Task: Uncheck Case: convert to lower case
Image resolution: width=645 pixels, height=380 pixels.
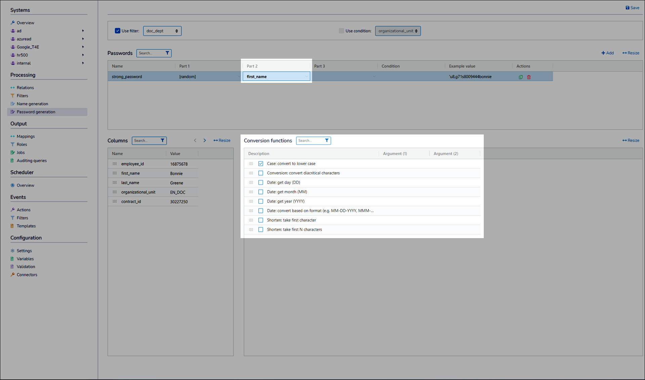Action: 261,164
